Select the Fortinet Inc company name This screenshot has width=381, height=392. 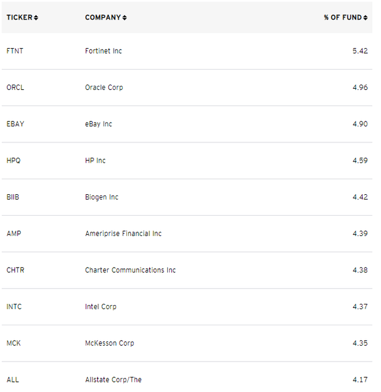(104, 51)
